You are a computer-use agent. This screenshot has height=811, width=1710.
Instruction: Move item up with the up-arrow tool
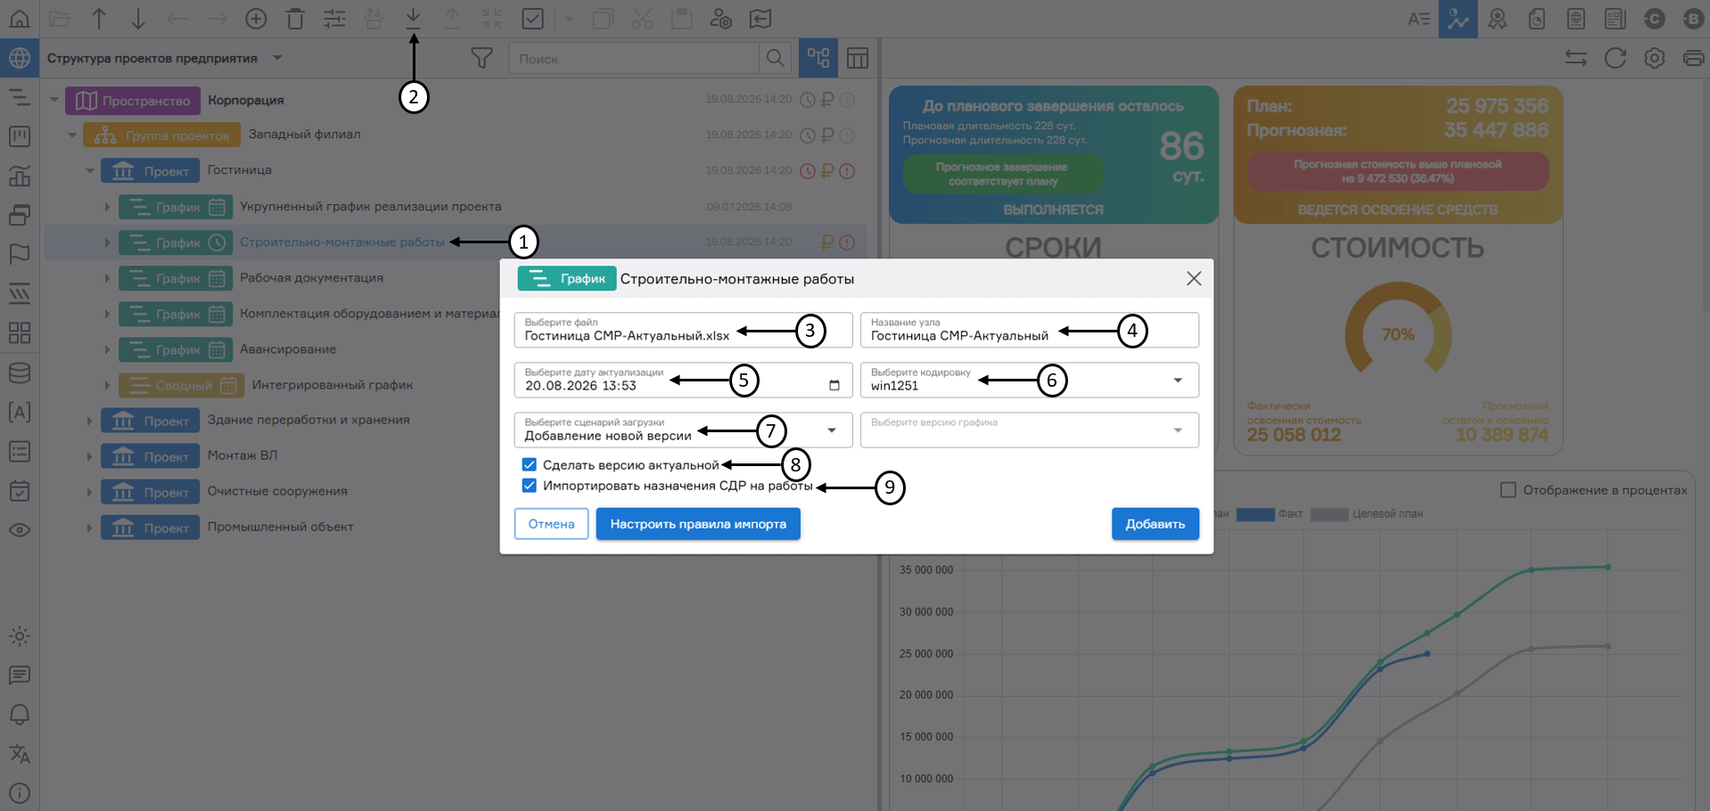click(x=99, y=18)
